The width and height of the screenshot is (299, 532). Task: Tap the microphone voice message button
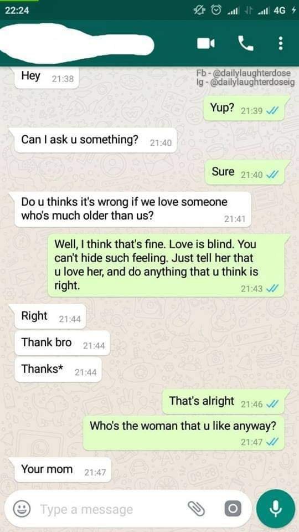tap(276, 509)
